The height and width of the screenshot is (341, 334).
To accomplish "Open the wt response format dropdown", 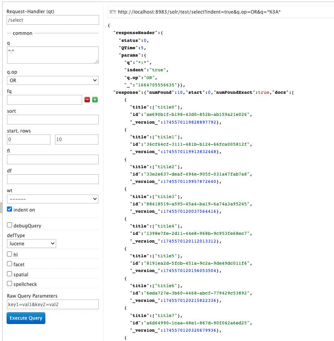I will (x=53, y=199).
